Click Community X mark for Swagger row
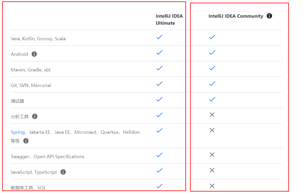The height and width of the screenshot is (194, 304). click(212, 155)
